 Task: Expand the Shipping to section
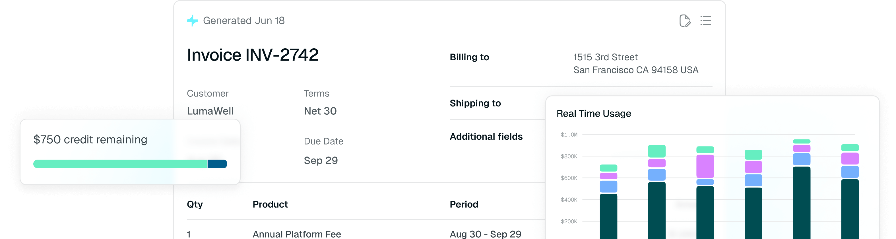[475, 103]
